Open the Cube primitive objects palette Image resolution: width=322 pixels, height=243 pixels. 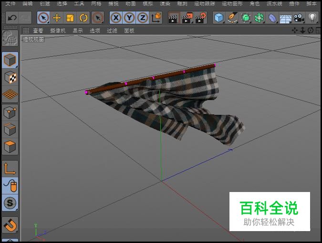[219, 18]
